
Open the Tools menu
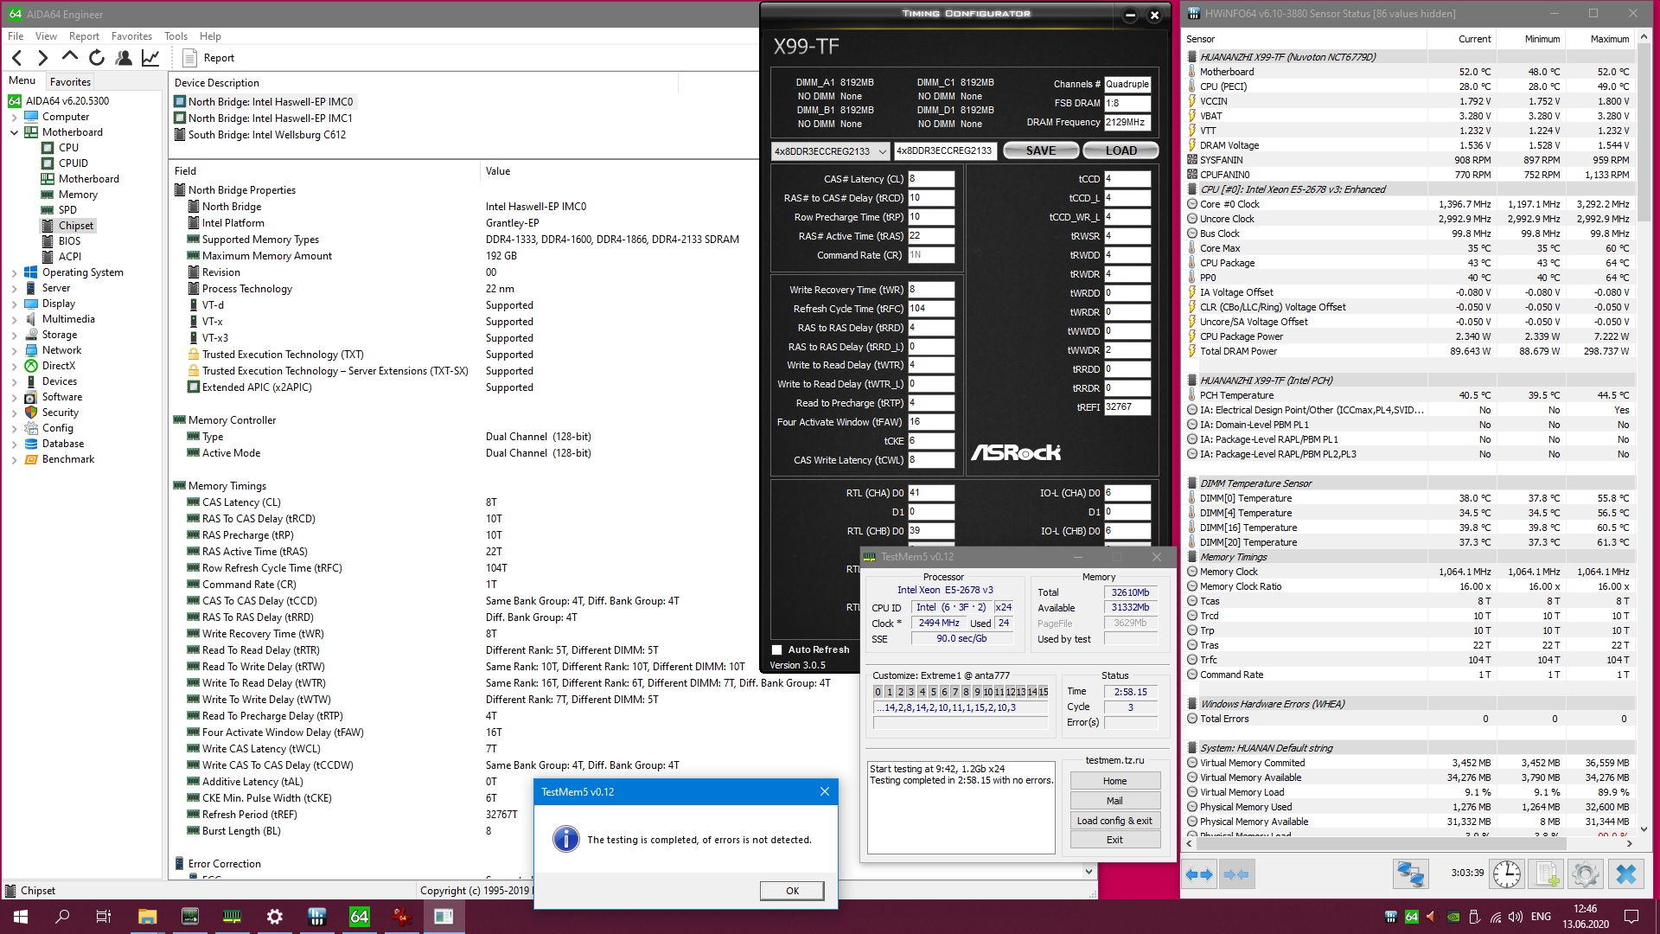(176, 36)
